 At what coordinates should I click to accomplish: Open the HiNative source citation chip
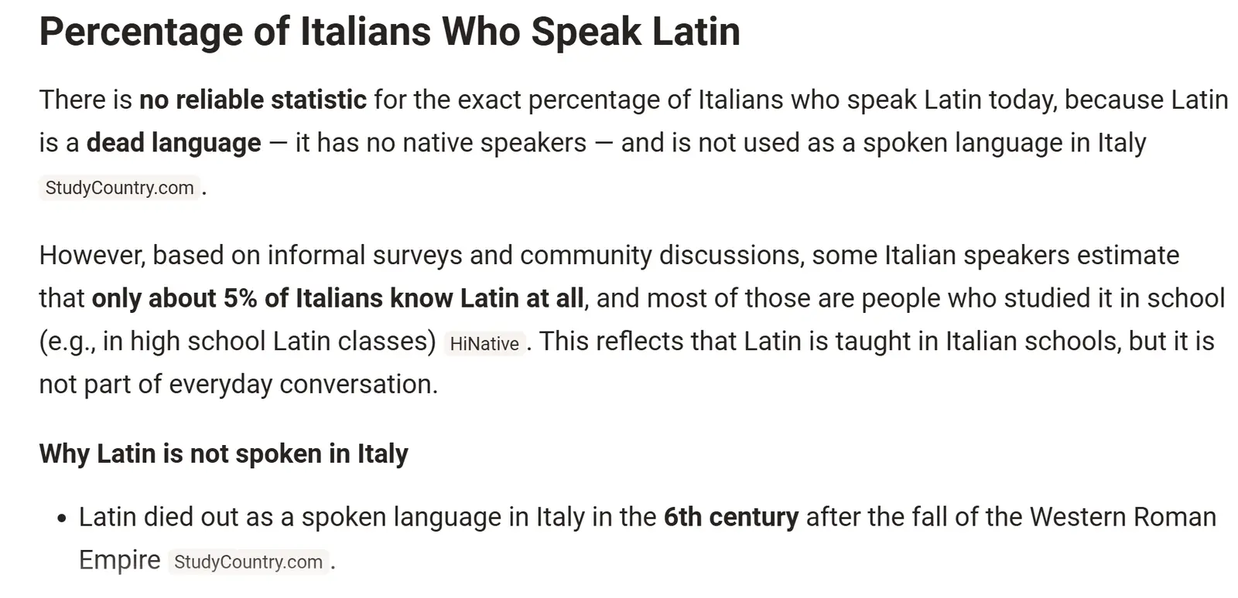484,344
